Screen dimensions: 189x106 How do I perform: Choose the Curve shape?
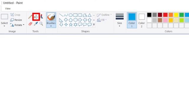click(66, 15)
